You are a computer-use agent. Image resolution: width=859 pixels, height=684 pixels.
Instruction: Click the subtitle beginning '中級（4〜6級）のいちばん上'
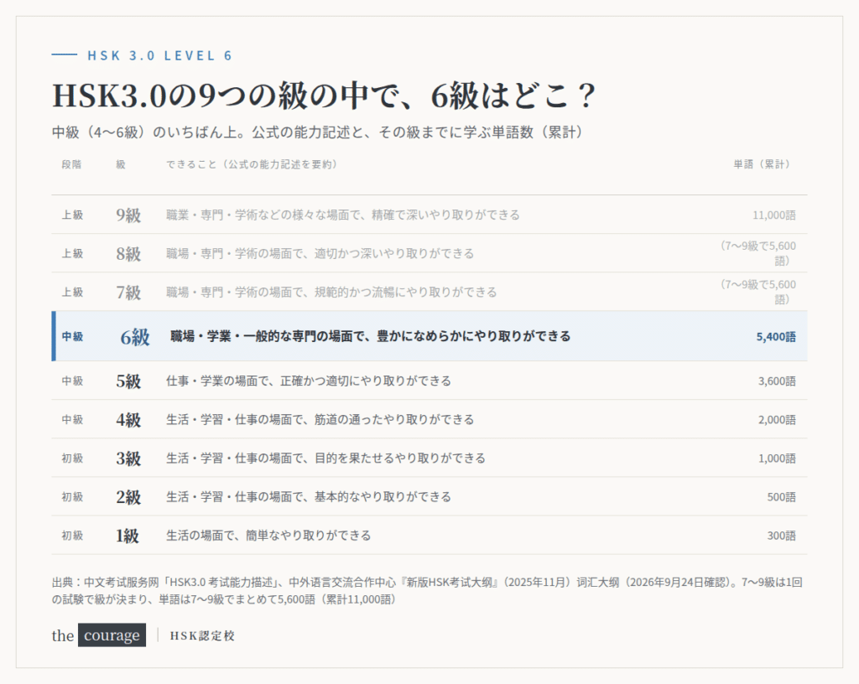coord(317,132)
